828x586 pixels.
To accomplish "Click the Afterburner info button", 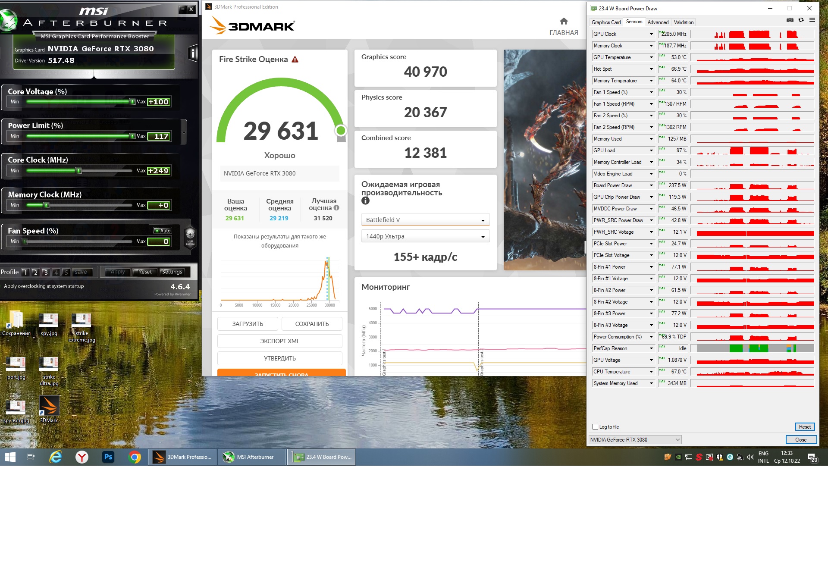I will click(x=193, y=53).
